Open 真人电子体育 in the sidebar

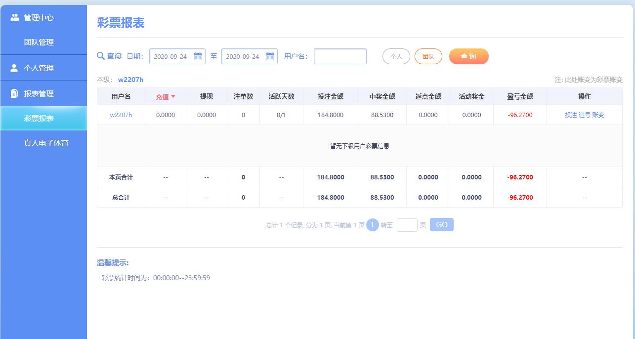tap(46, 143)
